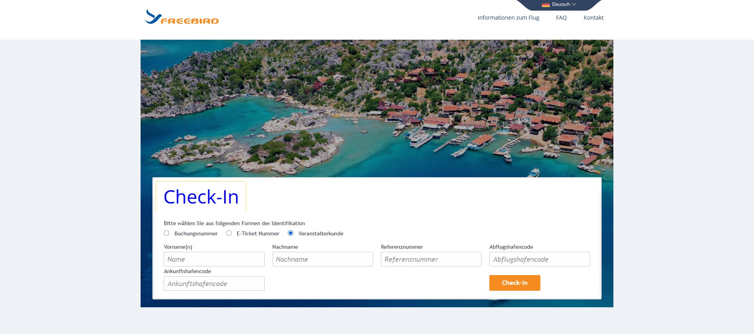Focus the Vorname(n) name field
Screen dimensions: 754x334
point(214,259)
